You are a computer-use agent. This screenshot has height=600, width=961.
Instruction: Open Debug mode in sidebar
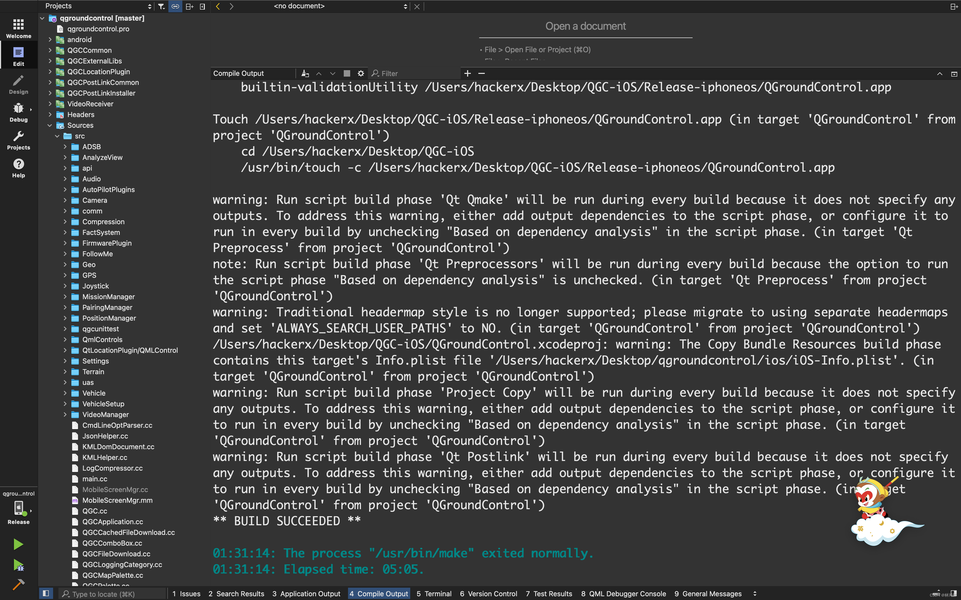click(18, 112)
